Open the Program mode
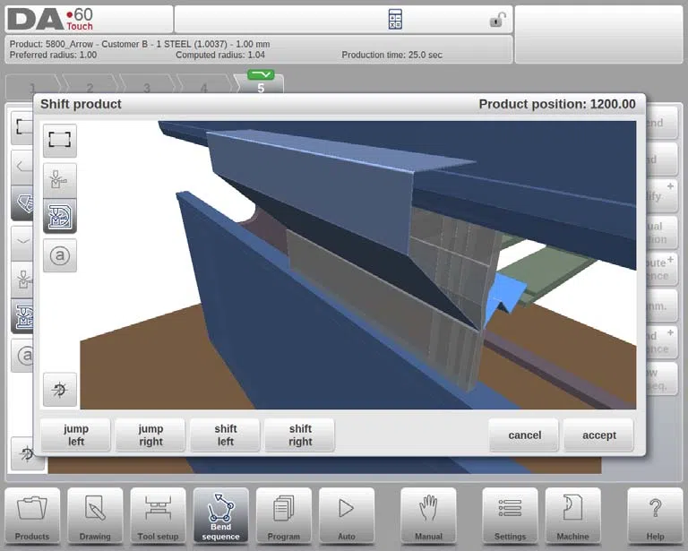Image resolution: width=688 pixels, height=551 pixels. click(283, 516)
